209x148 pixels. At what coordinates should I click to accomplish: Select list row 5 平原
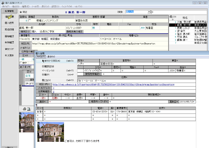[188, 37]
